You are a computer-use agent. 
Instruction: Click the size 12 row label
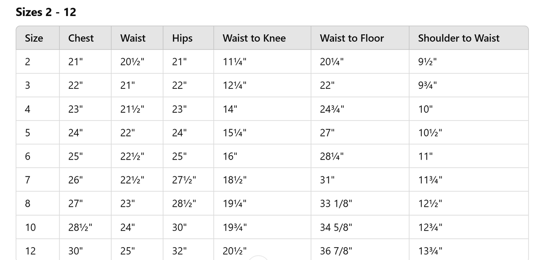click(30, 251)
